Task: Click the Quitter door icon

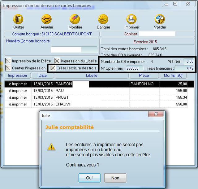Action: click(18, 19)
